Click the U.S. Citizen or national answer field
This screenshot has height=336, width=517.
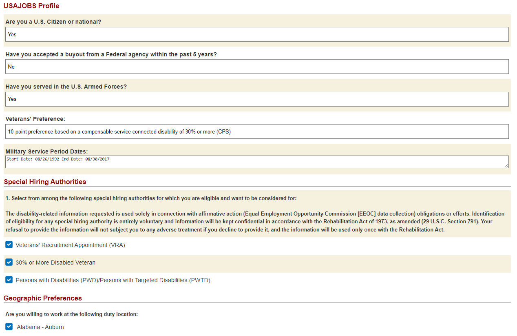point(257,34)
